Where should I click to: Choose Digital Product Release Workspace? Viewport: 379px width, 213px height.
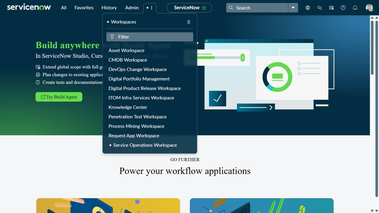[145, 88]
